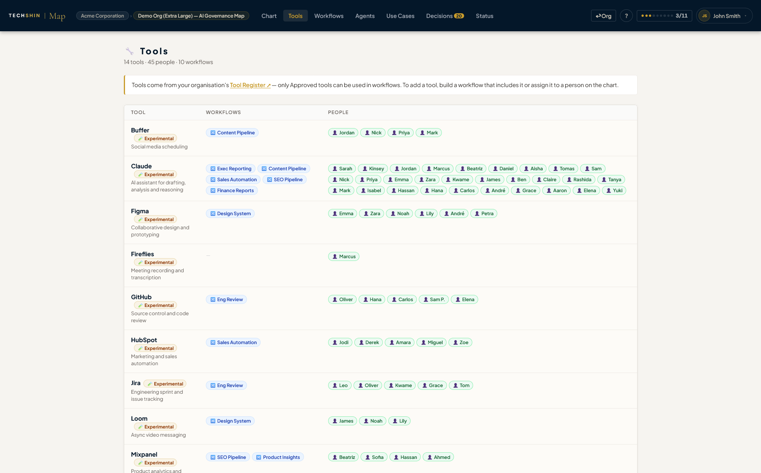761x473 pixels.
Task: Click Experimental badge next to Jira
Action: click(x=165, y=384)
